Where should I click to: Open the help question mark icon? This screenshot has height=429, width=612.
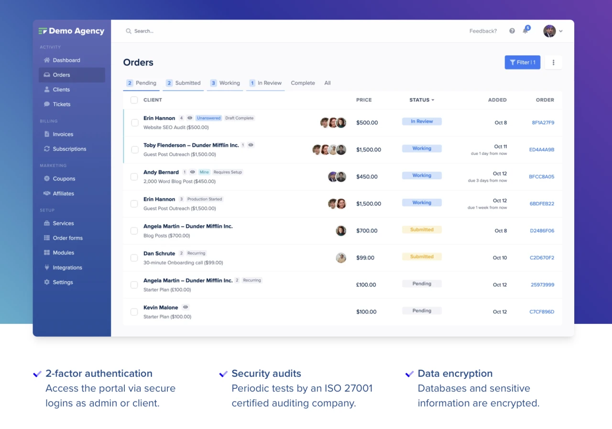[x=512, y=31]
